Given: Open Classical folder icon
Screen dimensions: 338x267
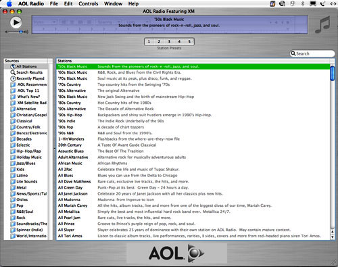Looking at the screenshot, I should (x=13, y=121).
